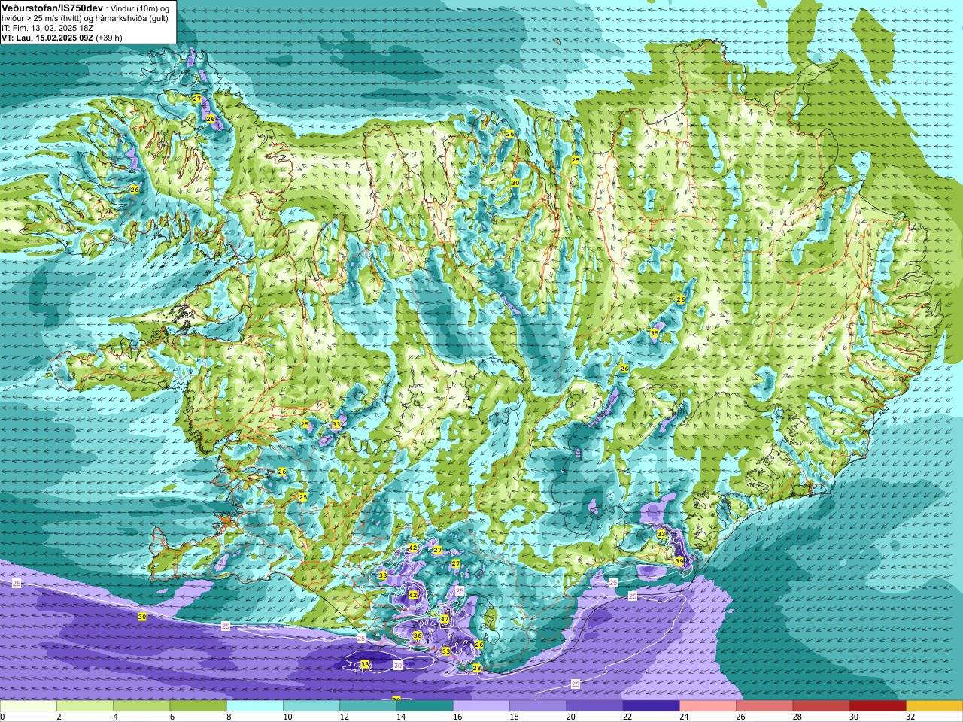The height and width of the screenshot is (722, 963).
Task: Click the 'IT: Fim. 13. 02. 2025 18Z' line
Action: 47,28
